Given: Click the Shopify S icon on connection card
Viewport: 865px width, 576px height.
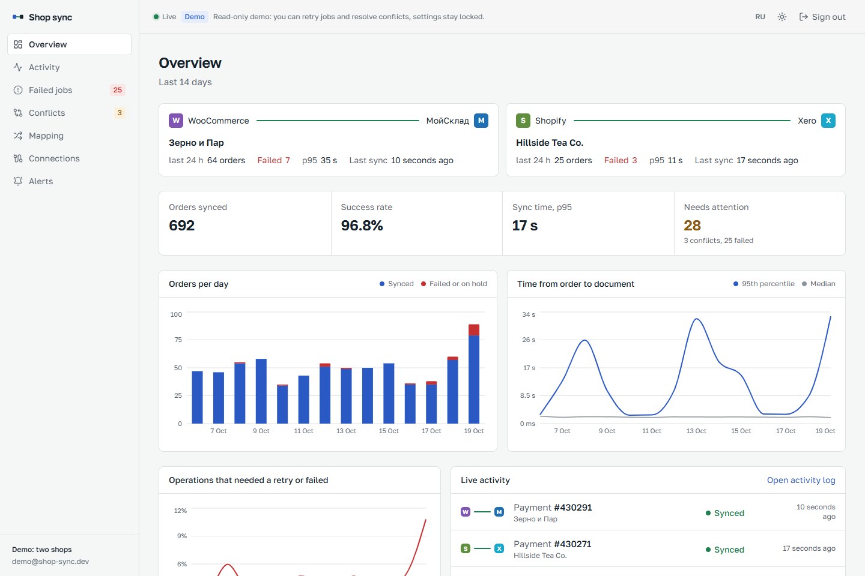Looking at the screenshot, I should (523, 121).
